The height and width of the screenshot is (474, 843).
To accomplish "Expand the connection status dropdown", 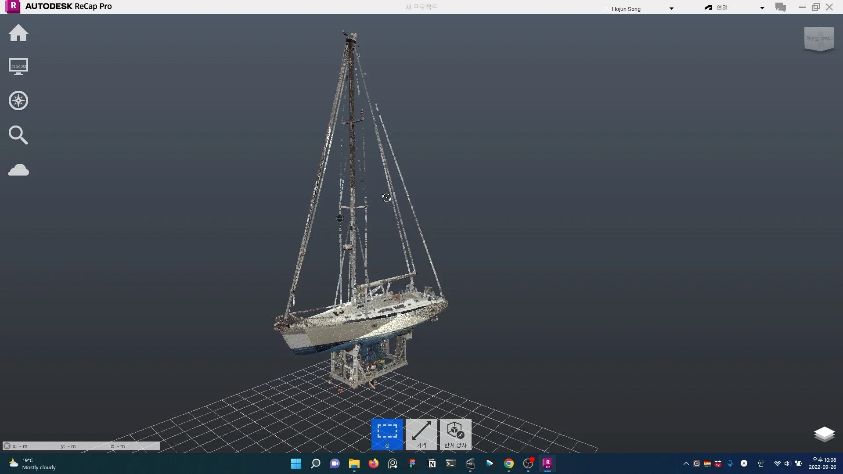I will click(762, 8).
